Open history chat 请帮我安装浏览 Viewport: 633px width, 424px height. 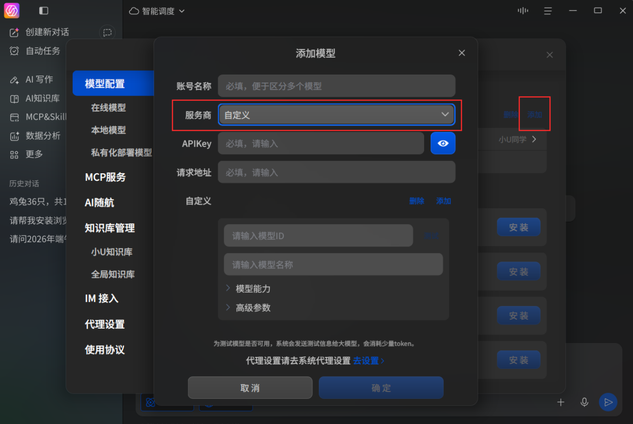pyautogui.click(x=39, y=220)
